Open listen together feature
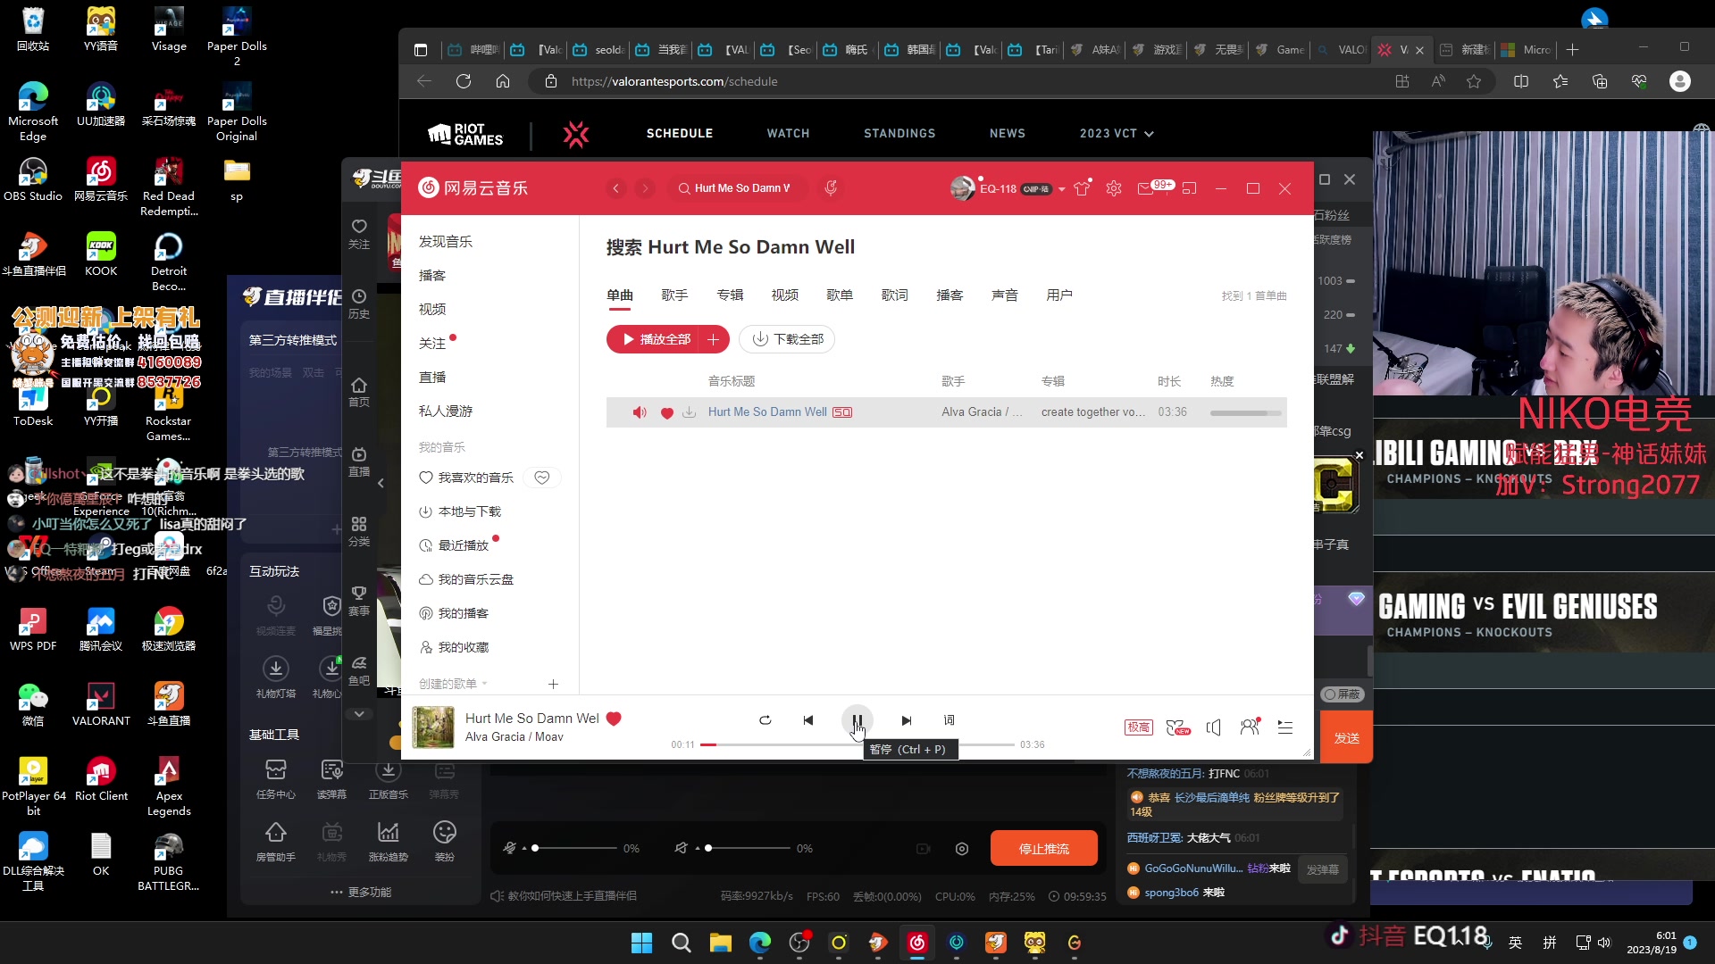Image resolution: width=1715 pixels, height=964 pixels. 1250,727
